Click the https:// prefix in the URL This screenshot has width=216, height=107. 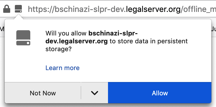click(x=40, y=9)
